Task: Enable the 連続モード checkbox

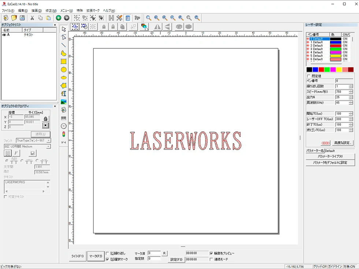Action: point(211,259)
